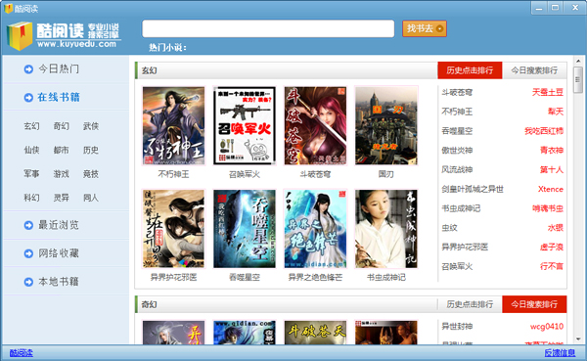Click the arrow icon beside 最近浏览
The height and width of the screenshot is (361, 587).
pyautogui.click(x=28, y=225)
